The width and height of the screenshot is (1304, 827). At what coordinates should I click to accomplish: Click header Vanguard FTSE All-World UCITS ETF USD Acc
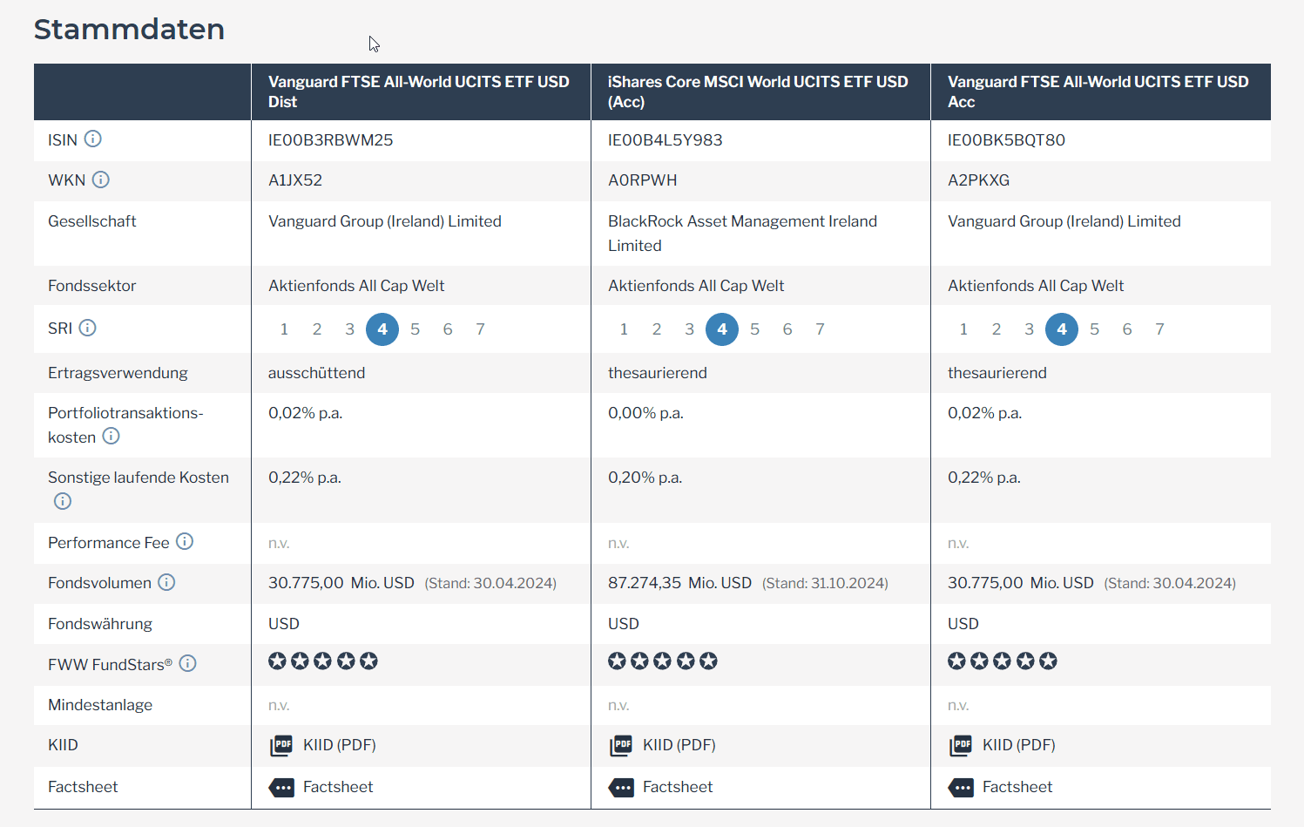1098,92
